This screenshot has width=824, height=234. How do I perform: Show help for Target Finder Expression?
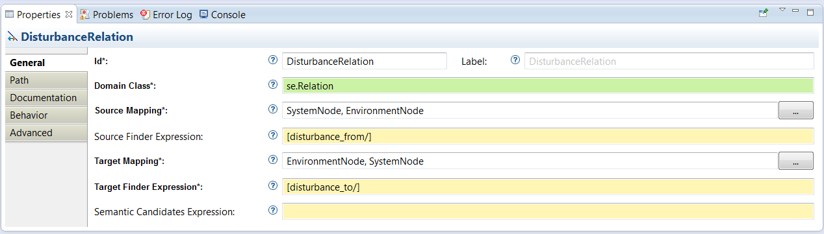(x=273, y=186)
